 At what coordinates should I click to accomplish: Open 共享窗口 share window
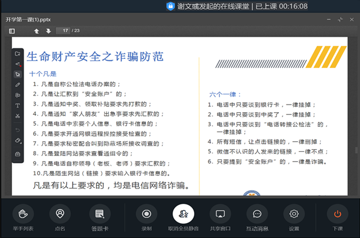click(x=220, y=218)
